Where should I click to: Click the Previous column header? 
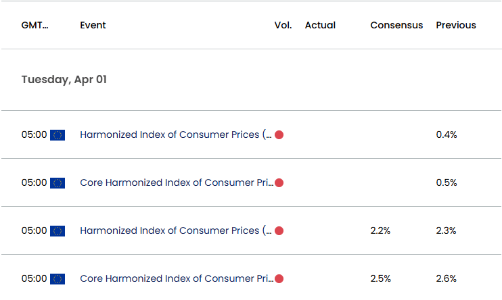click(456, 25)
